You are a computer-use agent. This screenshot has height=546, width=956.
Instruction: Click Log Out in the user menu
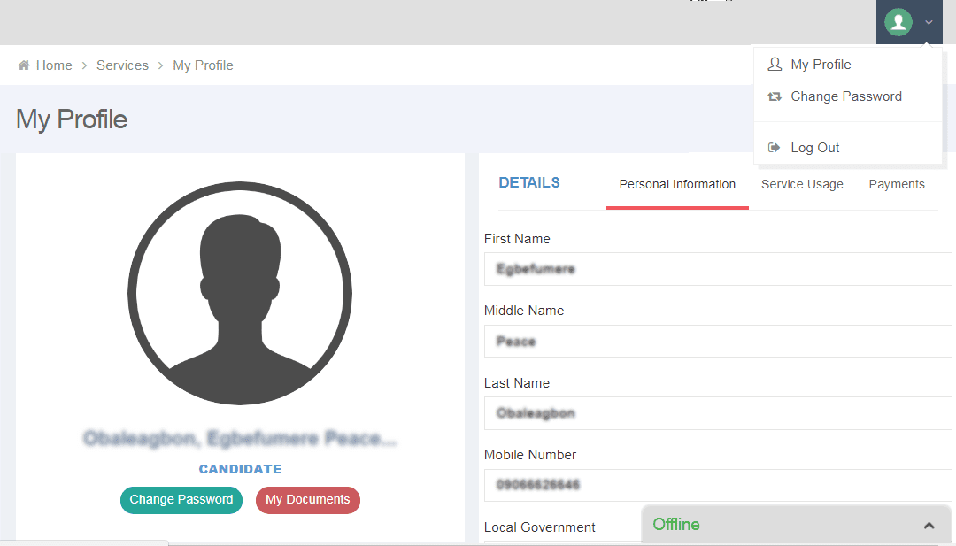coord(814,147)
